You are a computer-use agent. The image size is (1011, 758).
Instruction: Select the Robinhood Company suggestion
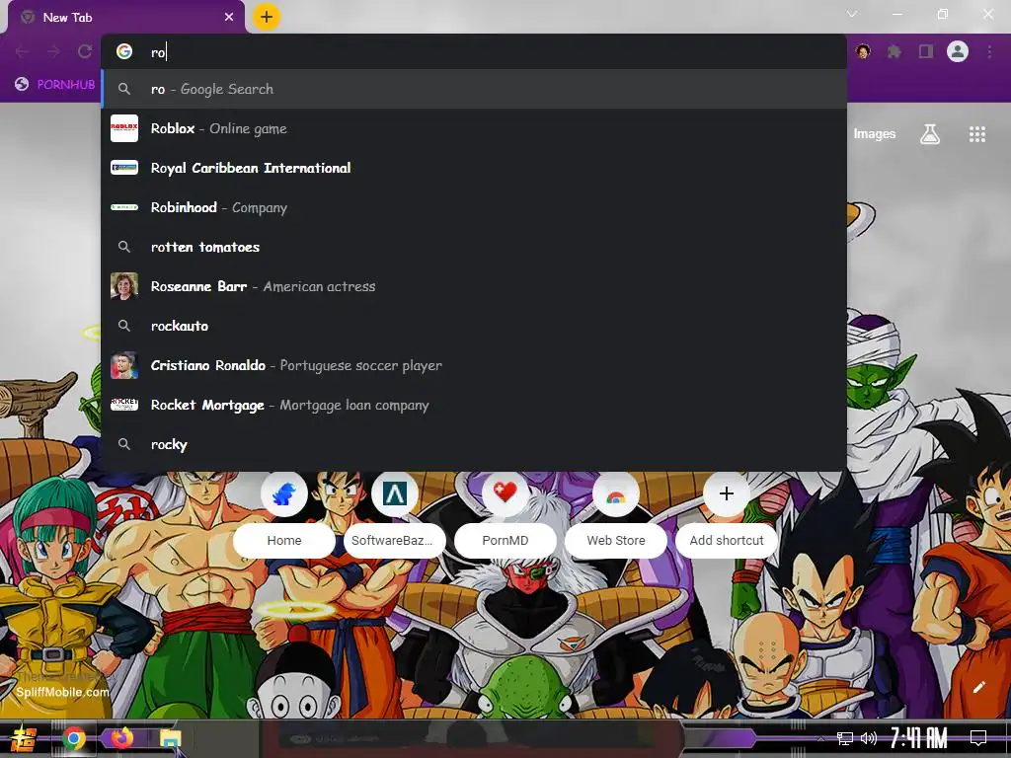[474, 207]
